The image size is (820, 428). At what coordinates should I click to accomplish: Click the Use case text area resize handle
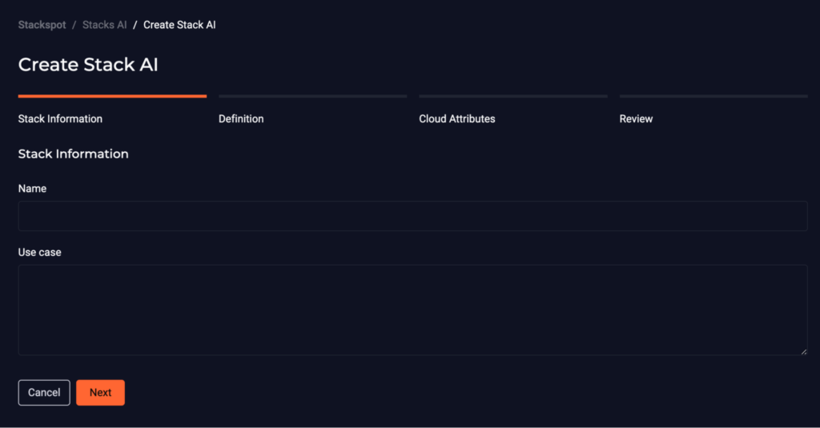tap(804, 352)
